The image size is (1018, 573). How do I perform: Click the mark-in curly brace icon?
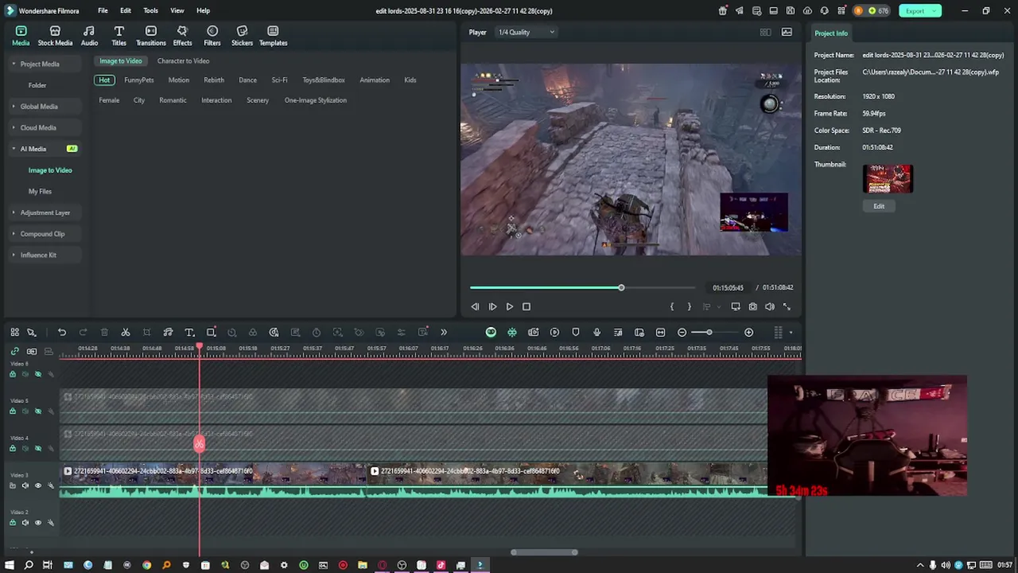coord(672,306)
